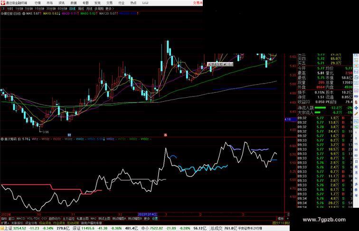Select VOL-TDX indicator tab
This screenshot has height=231, width=359.
[33, 219]
